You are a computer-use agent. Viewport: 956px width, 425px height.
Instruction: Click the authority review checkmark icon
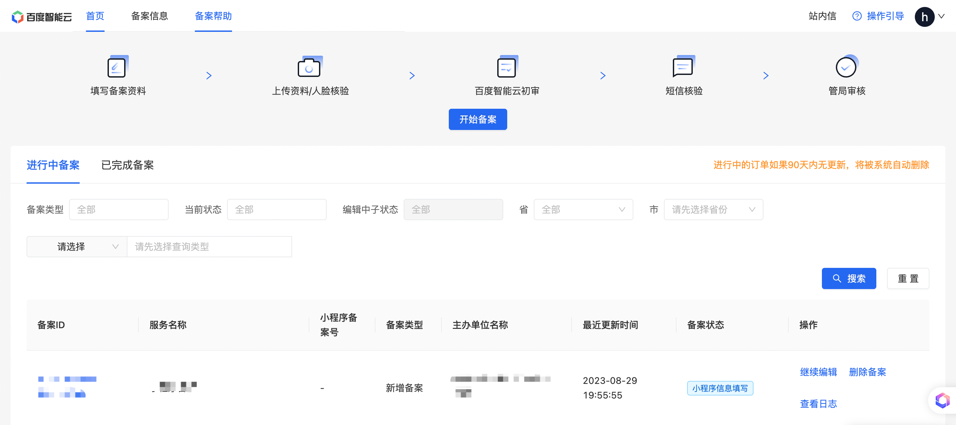846,67
